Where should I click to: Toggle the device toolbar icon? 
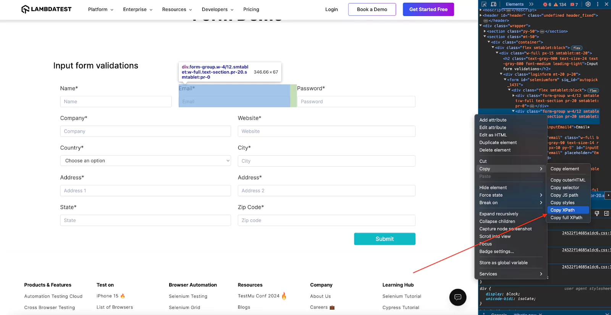click(493, 4)
